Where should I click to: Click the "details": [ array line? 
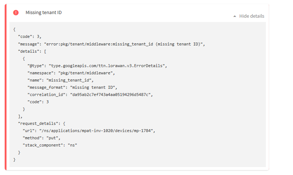coord(32,51)
